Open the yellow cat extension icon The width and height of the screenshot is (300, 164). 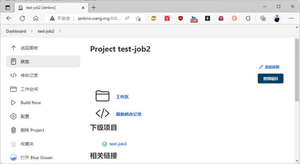tap(154, 18)
